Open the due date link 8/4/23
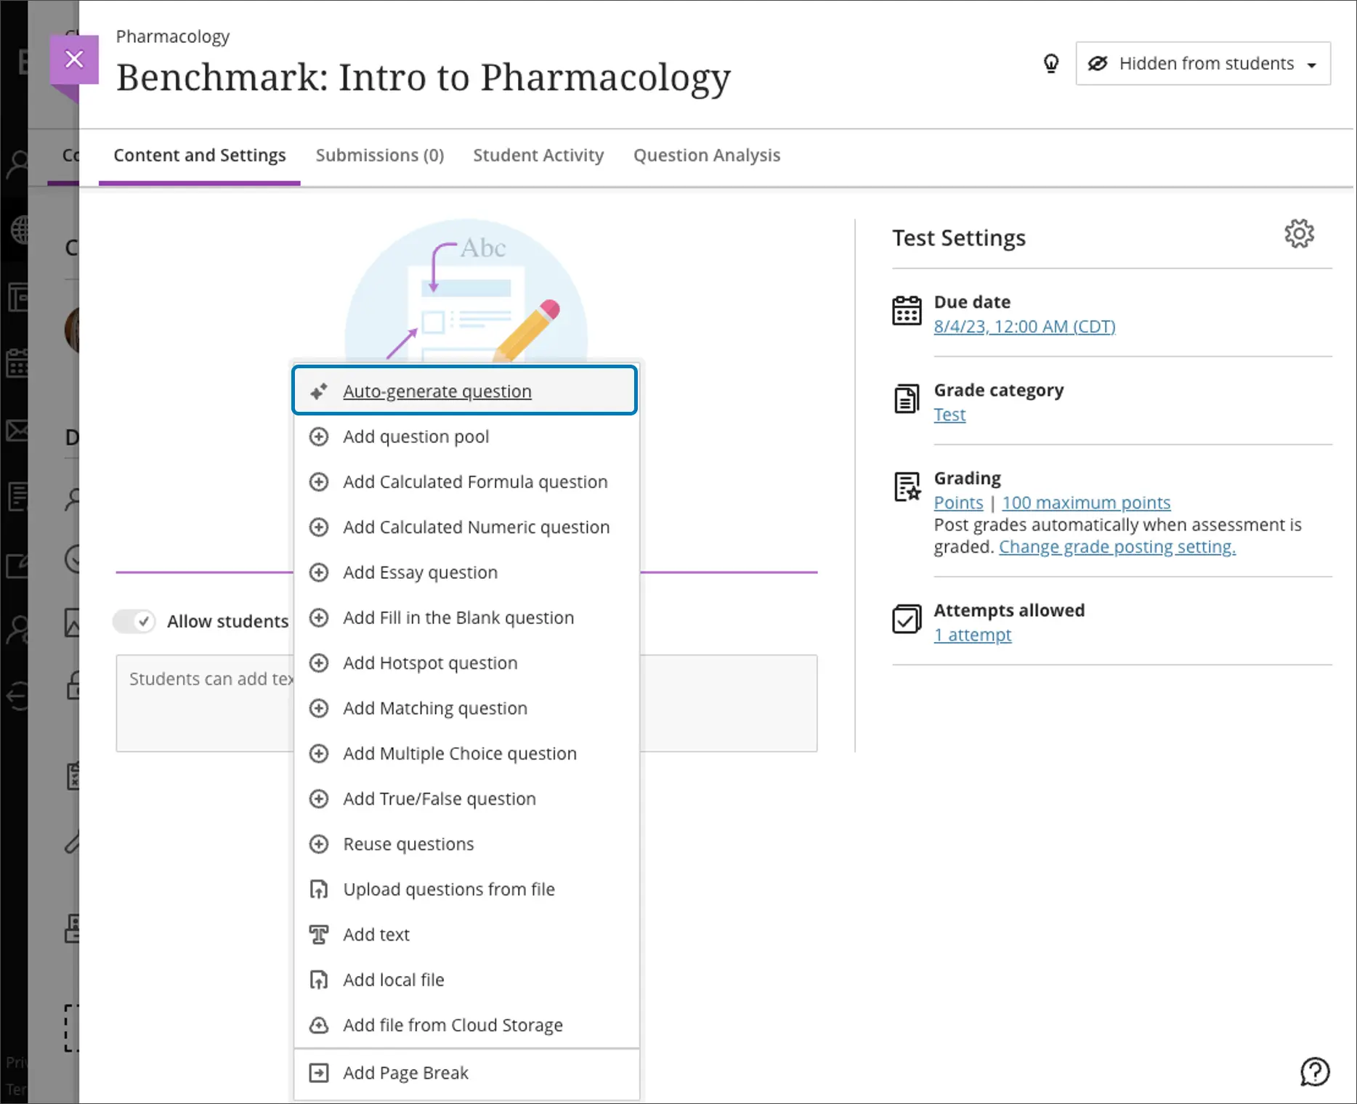The width and height of the screenshot is (1357, 1104). (x=1024, y=327)
